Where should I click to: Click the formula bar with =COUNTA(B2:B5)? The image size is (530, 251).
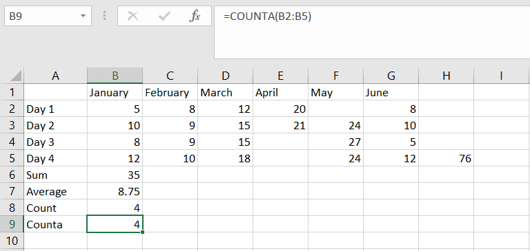(x=372, y=32)
